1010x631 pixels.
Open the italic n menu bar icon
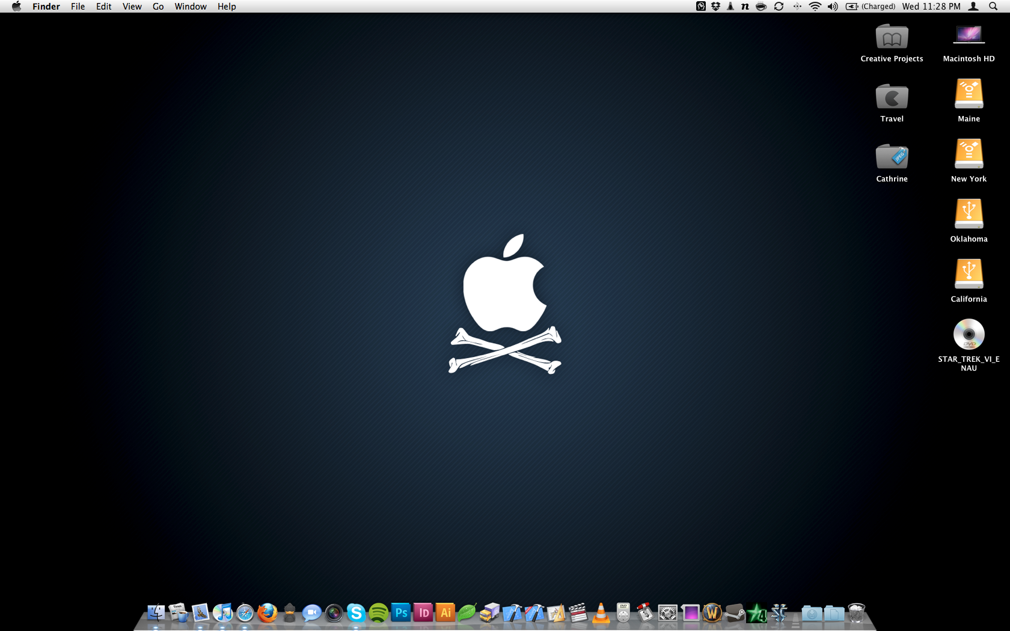(745, 6)
